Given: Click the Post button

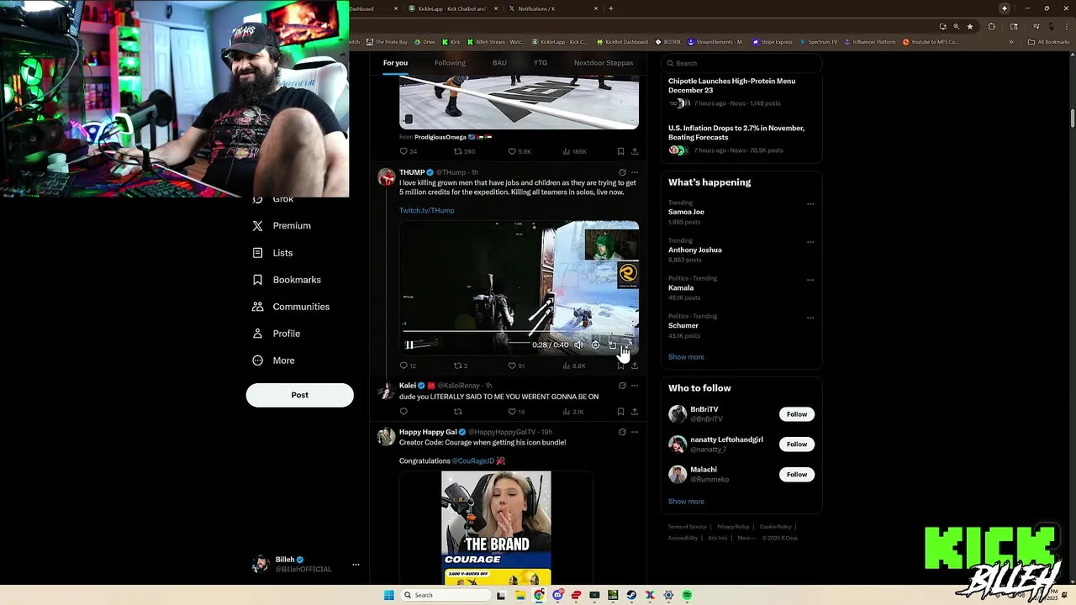Looking at the screenshot, I should [x=299, y=395].
